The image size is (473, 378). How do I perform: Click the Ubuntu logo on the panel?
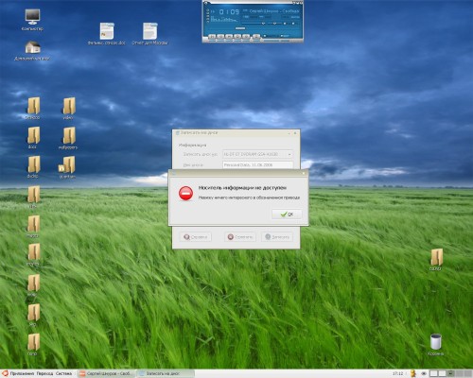coord(5,373)
